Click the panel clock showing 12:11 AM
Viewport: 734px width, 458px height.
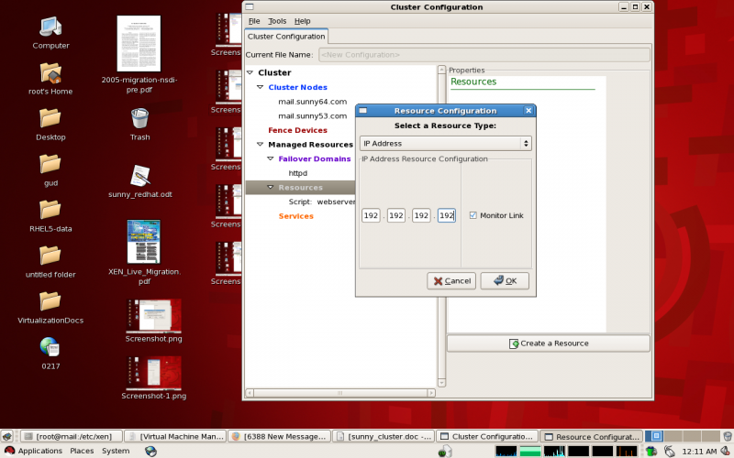(x=699, y=451)
